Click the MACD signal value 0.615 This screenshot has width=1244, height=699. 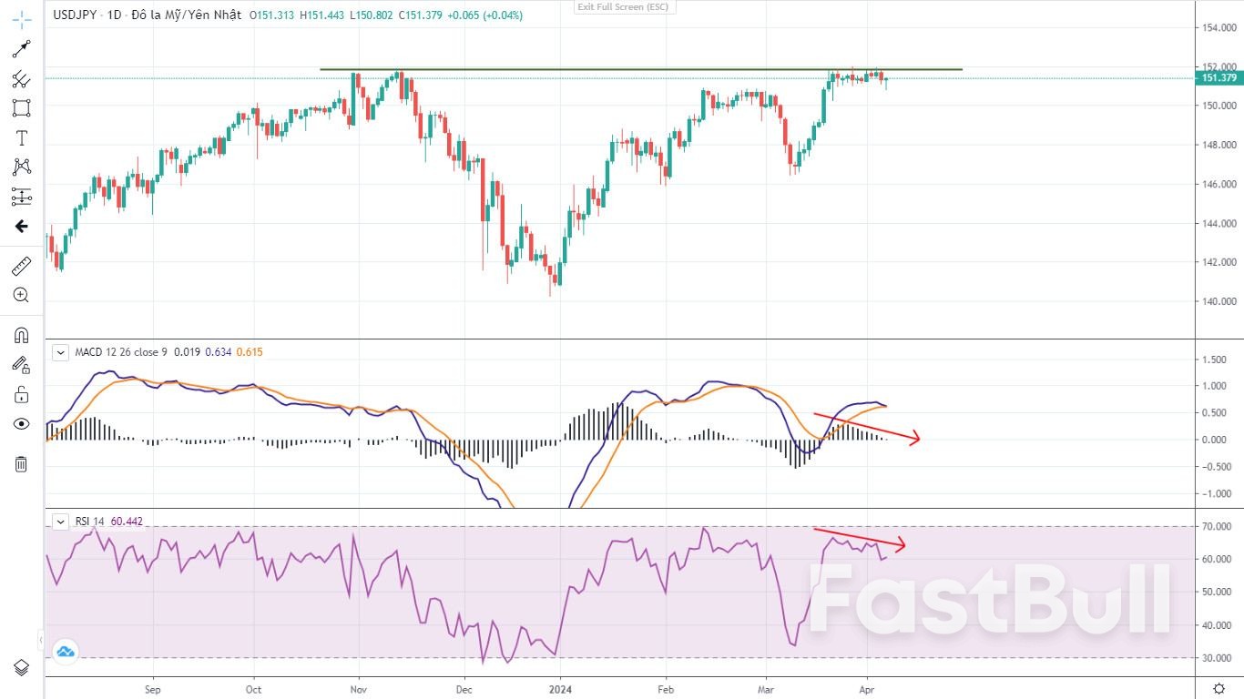pos(249,352)
